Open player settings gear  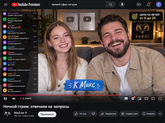[133, 98]
